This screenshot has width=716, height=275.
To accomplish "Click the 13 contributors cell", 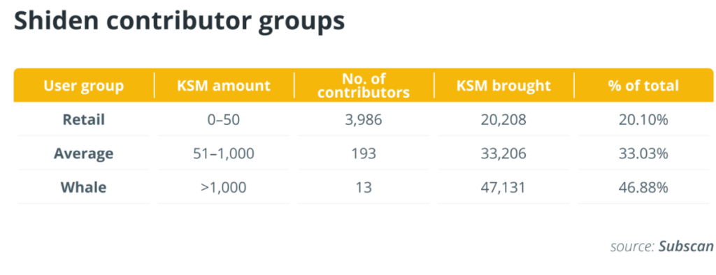I will 364,187.
